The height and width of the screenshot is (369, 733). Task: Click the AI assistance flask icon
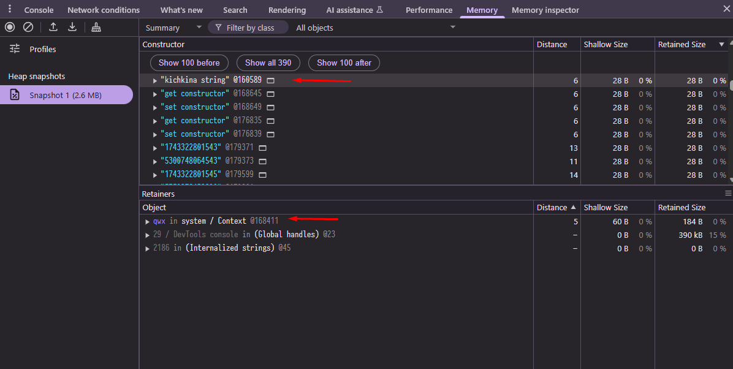click(x=379, y=9)
